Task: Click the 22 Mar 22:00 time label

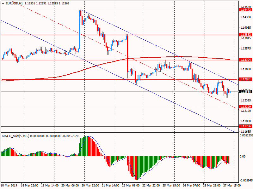Action: (x=151, y=186)
